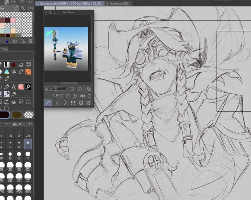Fit Sub View image to navigator
The width and height of the screenshot is (251, 200).
pyautogui.click(x=89, y=89)
